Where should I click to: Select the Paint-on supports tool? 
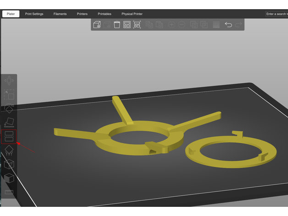(9, 151)
